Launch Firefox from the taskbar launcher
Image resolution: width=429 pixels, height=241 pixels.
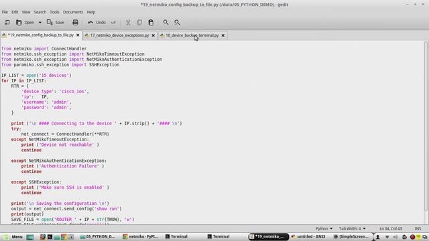point(43,237)
